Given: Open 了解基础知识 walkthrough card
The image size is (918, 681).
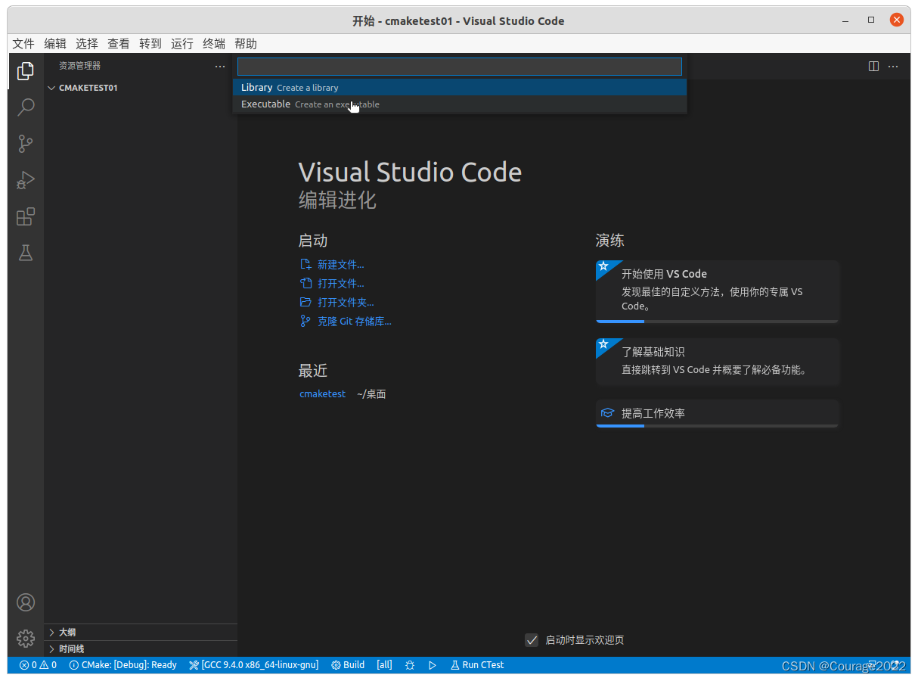Looking at the screenshot, I should (x=717, y=361).
